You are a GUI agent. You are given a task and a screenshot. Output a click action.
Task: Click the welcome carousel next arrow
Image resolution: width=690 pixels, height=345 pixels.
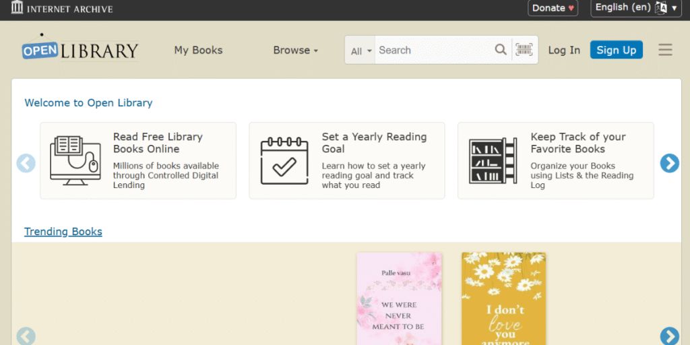(669, 163)
